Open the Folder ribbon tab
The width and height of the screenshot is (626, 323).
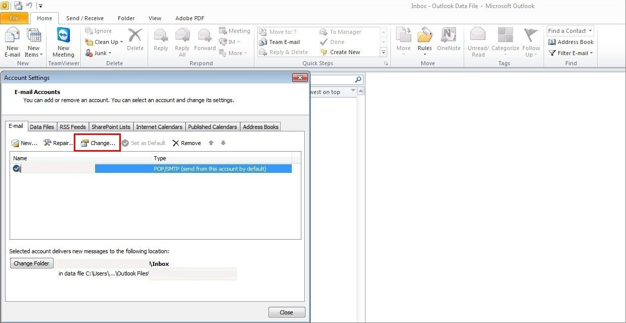coord(126,18)
